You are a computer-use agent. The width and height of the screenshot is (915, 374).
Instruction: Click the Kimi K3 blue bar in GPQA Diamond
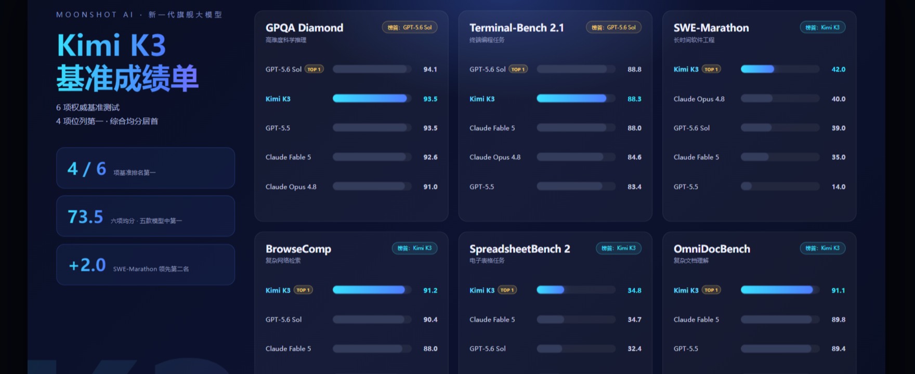pyautogui.click(x=370, y=98)
